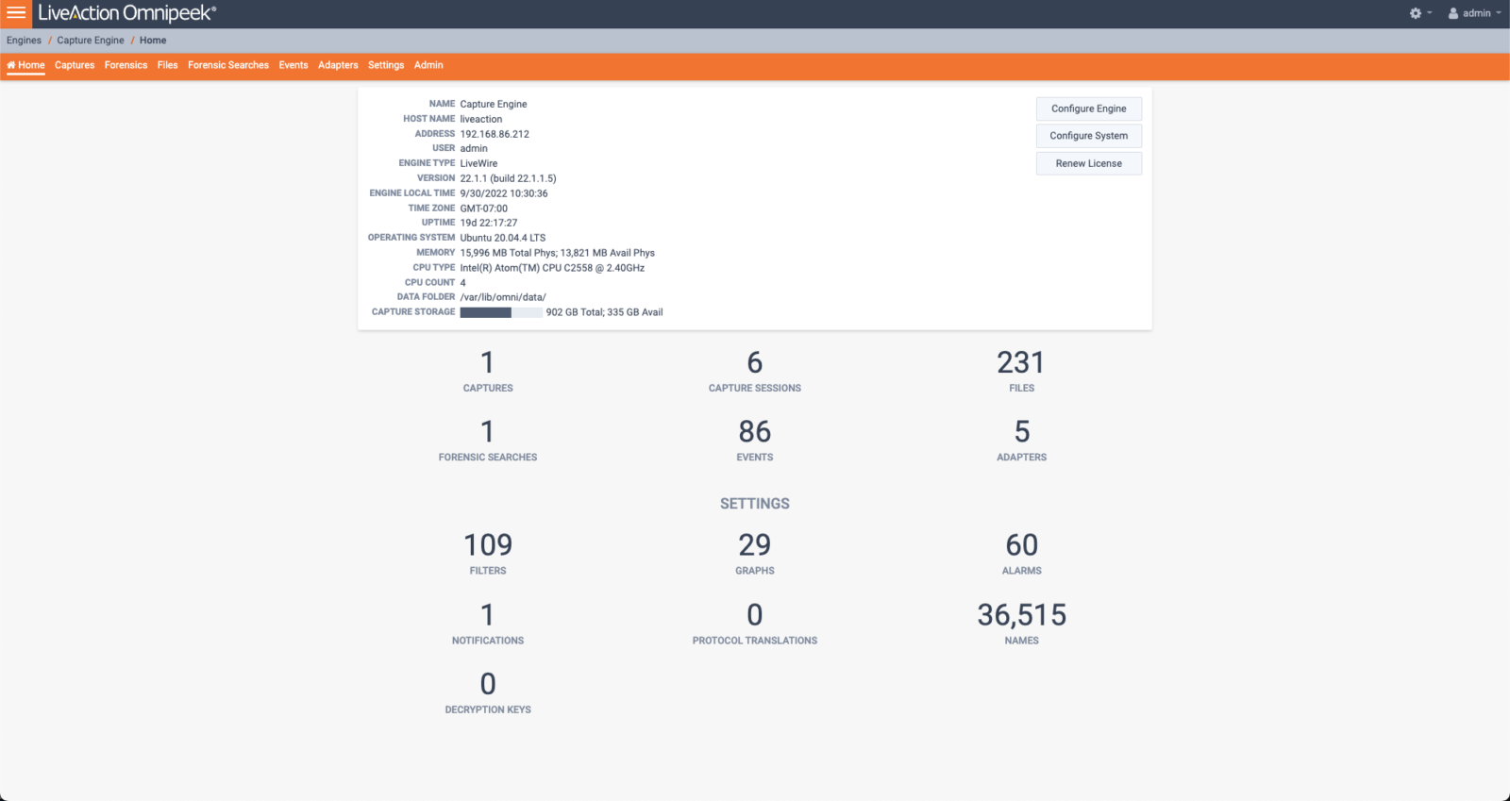Image resolution: width=1510 pixels, height=801 pixels.
Task: Click the host name value liveaction
Action: 481,119
